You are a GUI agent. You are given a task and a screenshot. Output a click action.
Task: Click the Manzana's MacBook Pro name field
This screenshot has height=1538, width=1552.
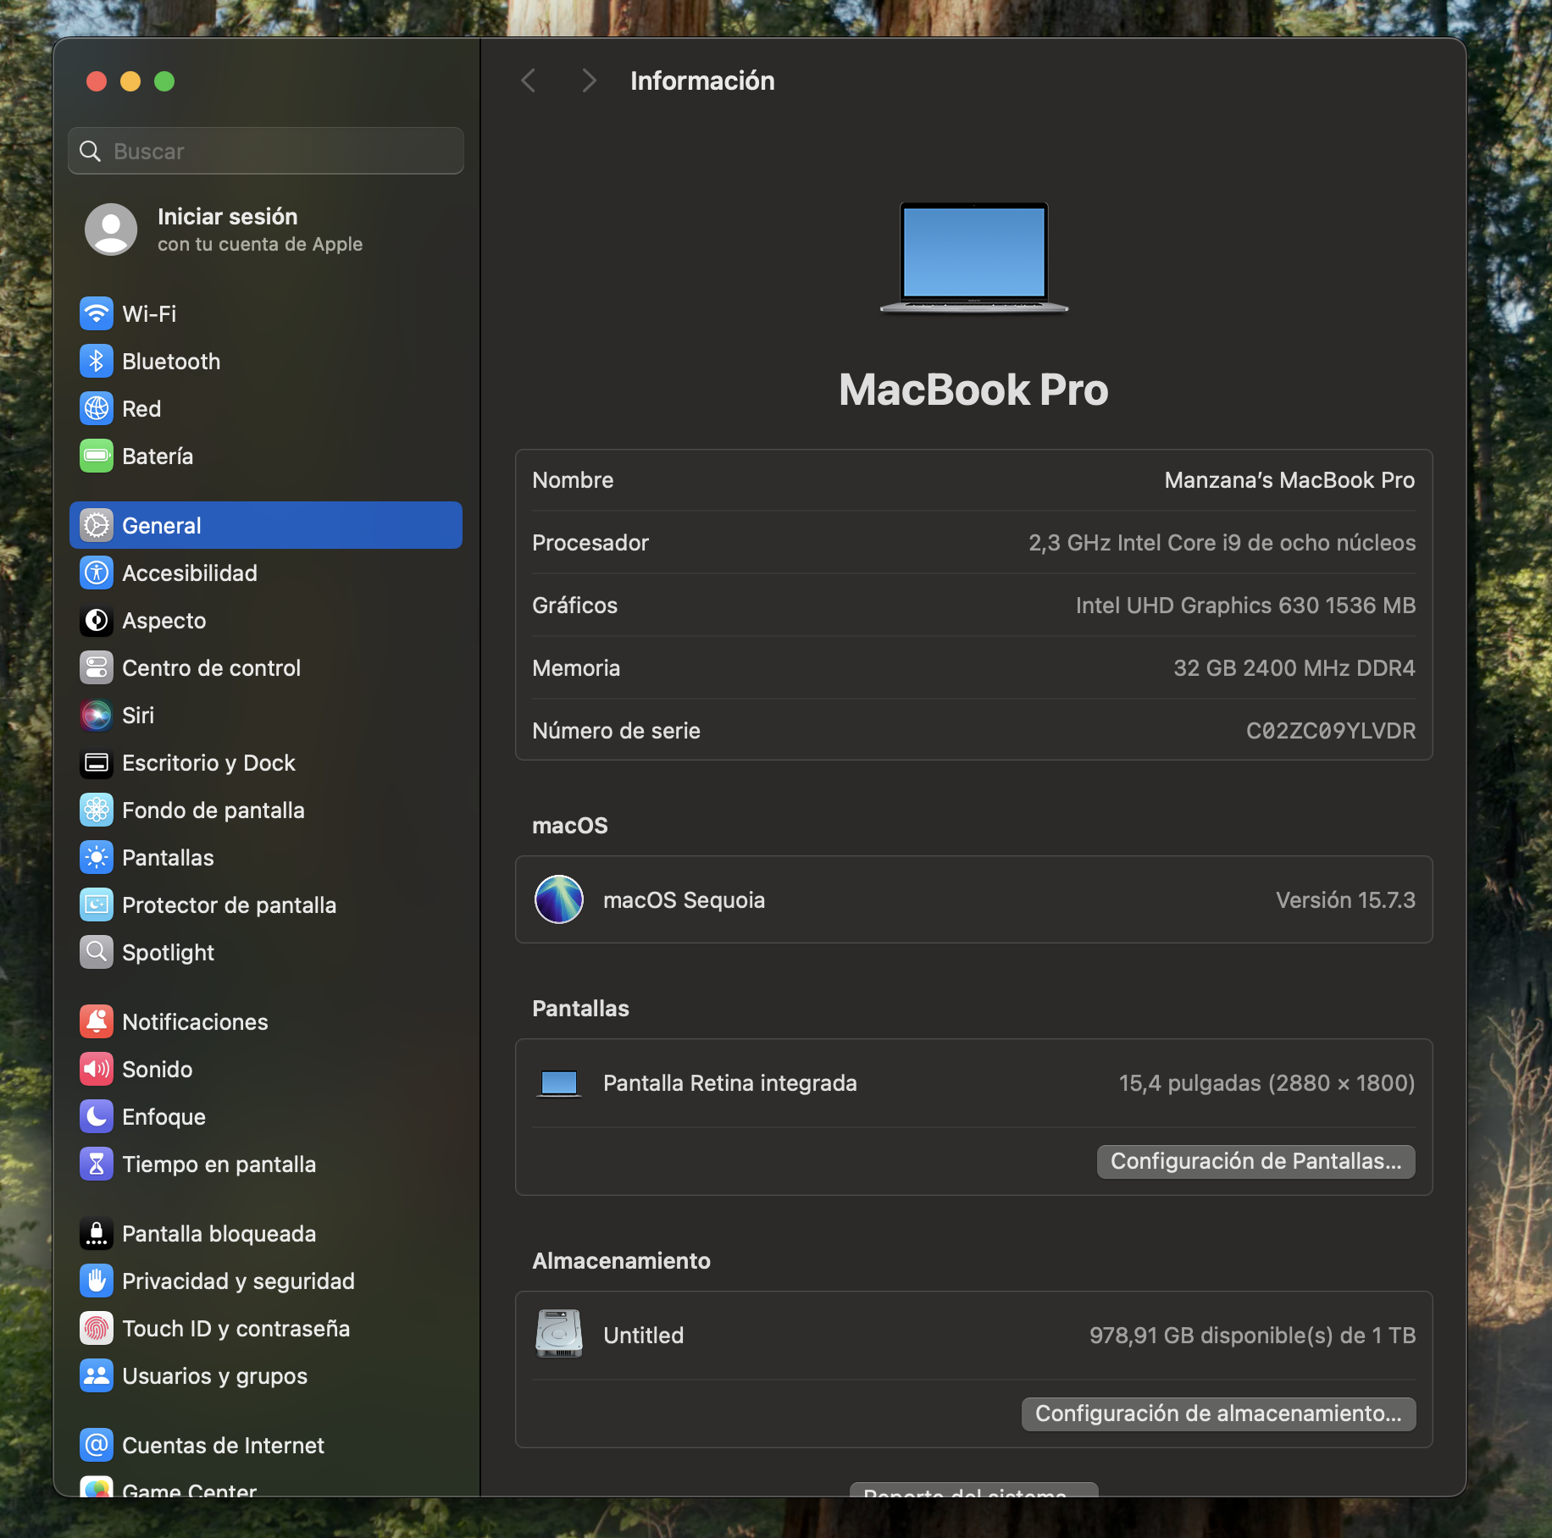click(1289, 480)
